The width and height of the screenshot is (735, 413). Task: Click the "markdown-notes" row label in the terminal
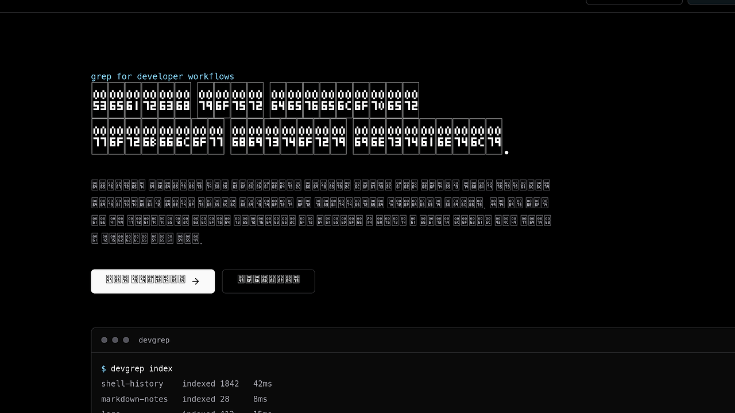point(134,399)
